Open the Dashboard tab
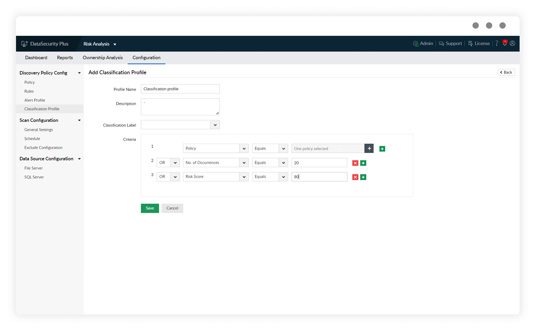Viewport: 536px width, 331px height. coord(36,58)
